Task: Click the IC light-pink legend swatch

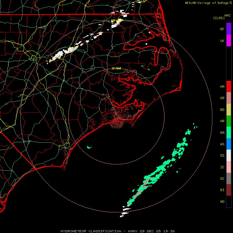Action: click(229, 167)
